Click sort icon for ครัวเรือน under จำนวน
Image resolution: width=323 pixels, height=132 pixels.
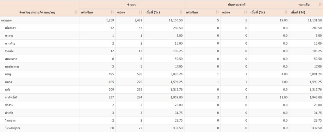coord(112,12)
